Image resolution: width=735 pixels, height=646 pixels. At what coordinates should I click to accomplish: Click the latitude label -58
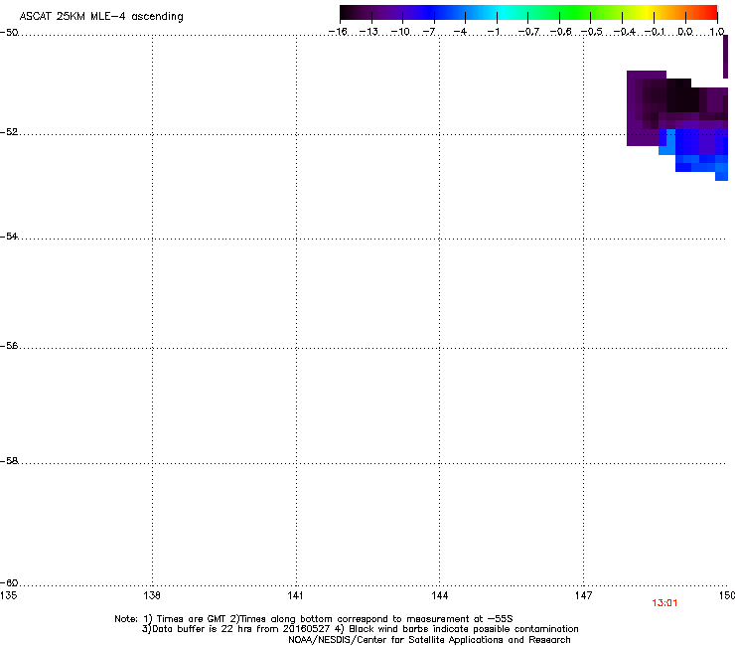click(9, 461)
